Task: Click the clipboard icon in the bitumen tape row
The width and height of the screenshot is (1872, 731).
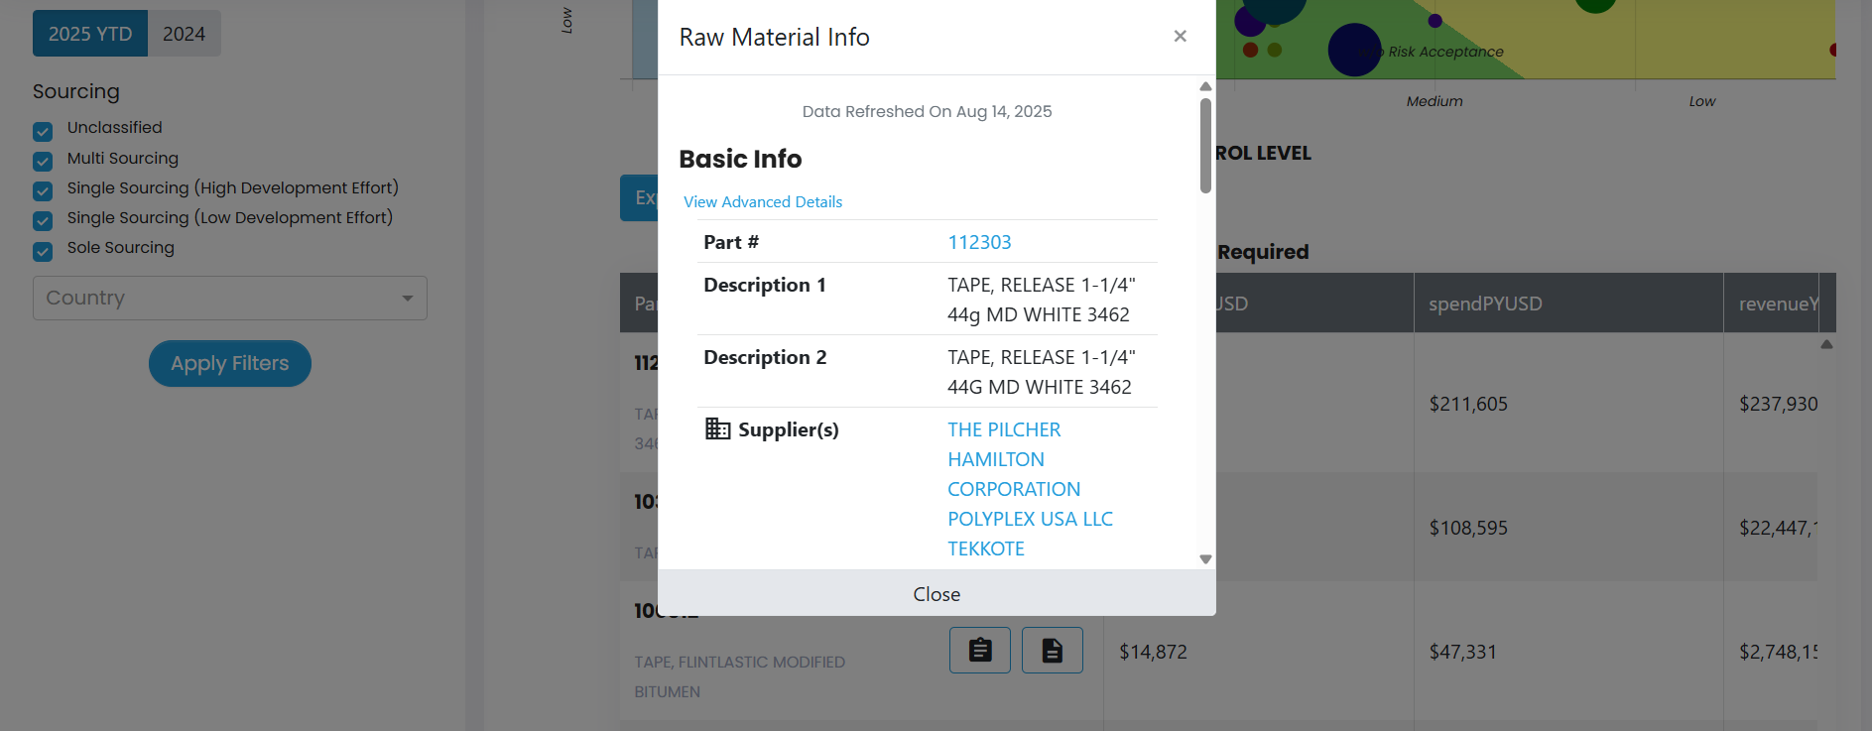Action: 980,650
